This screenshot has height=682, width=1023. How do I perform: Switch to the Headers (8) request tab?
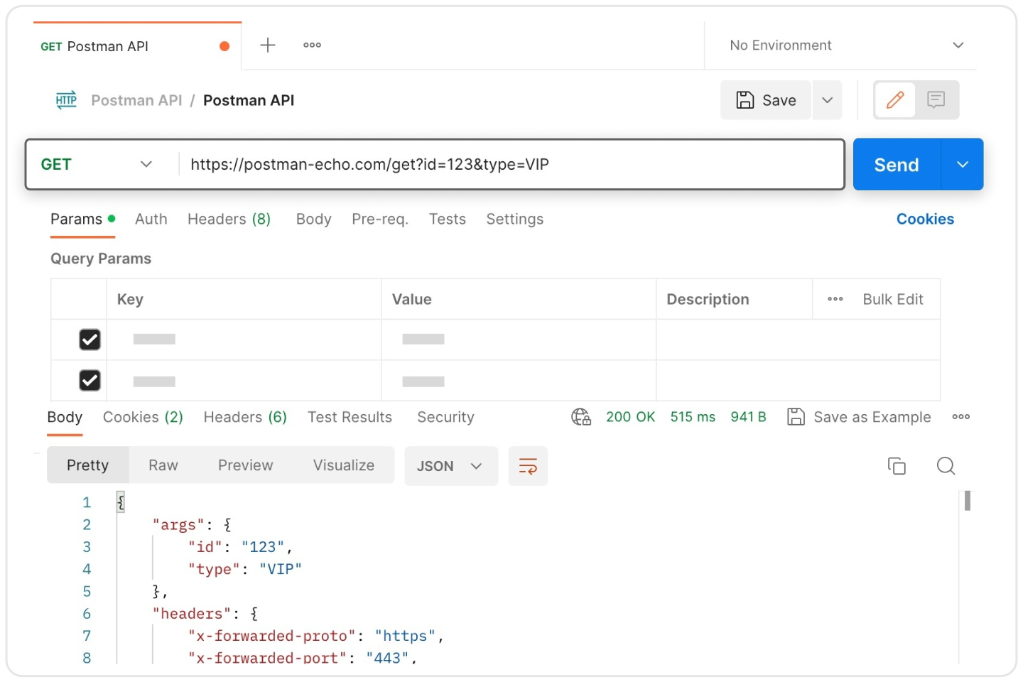229,219
